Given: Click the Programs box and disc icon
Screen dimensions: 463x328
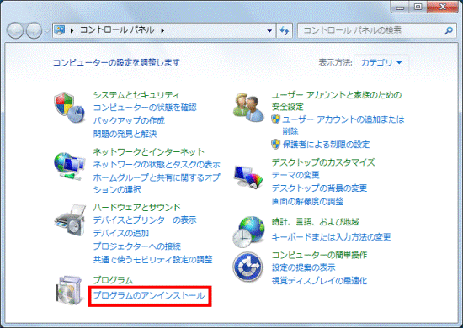Looking at the screenshot, I should click(x=69, y=291).
